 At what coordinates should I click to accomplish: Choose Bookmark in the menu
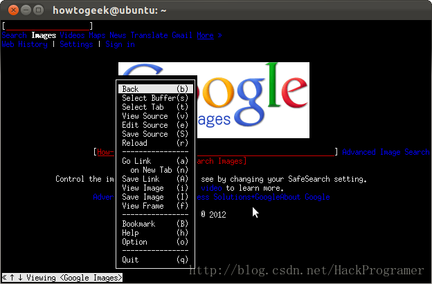point(156,224)
